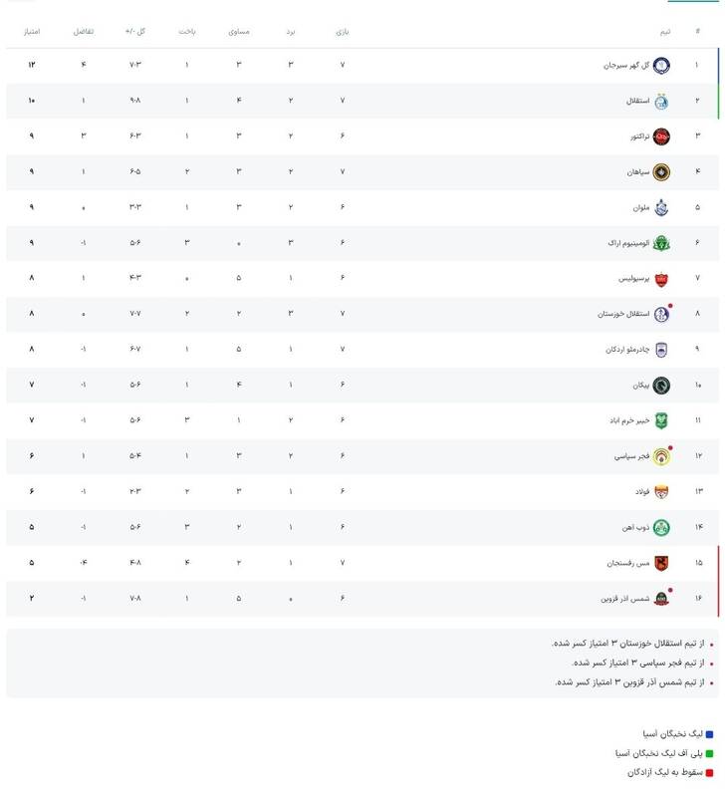Click the red سقوط به لیگ آزادگان legend square
Image resolution: width=725 pixels, height=797 pixels.
pyautogui.click(x=709, y=773)
